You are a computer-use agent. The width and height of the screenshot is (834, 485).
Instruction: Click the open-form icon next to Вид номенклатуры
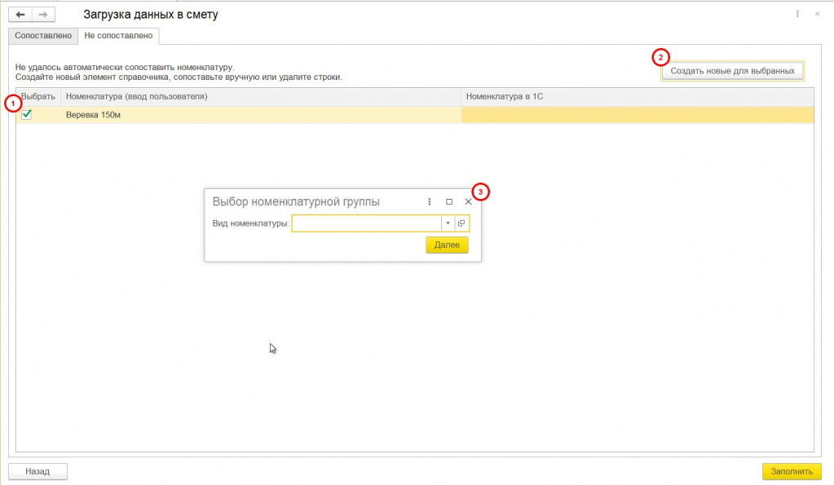point(461,223)
